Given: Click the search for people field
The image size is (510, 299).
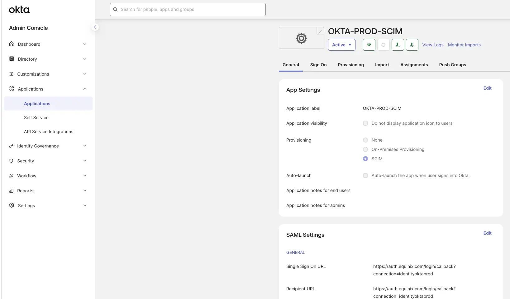Looking at the screenshot, I should [x=187, y=9].
